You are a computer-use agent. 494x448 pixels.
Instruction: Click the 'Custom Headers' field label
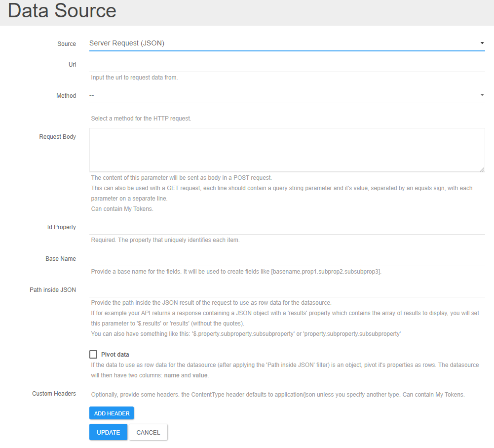pyautogui.click(x=54, y=394)
